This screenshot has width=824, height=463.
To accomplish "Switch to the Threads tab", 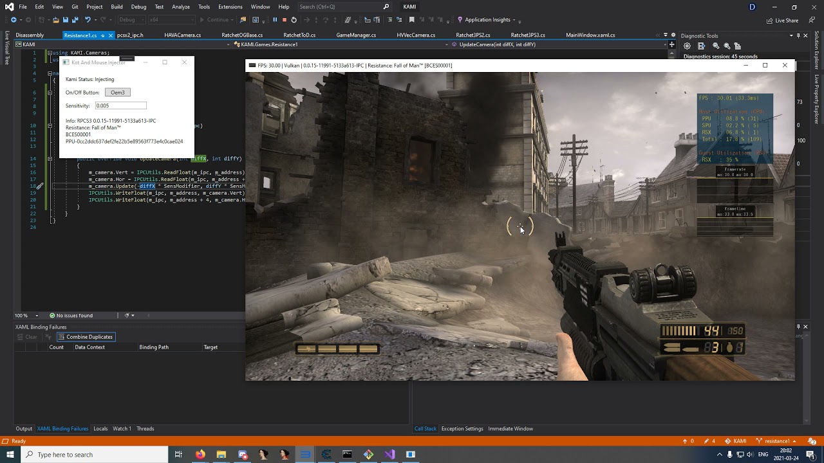I will tap(145, 429).
